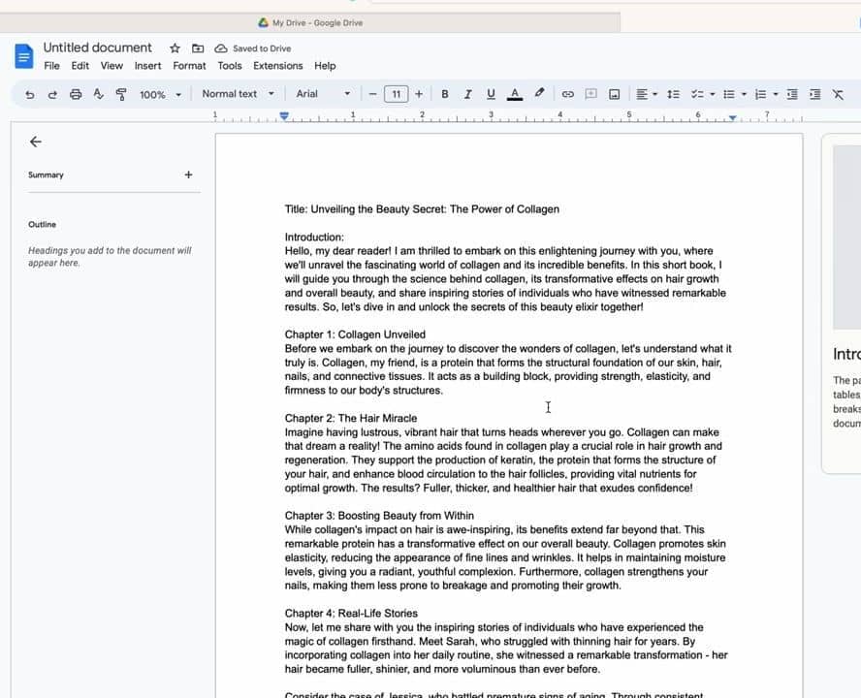Place cursor in the Title line of the document
Screen dimensions: 861x698
click(x=422, y=209)
